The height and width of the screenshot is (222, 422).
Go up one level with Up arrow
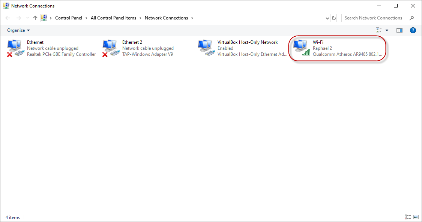[x=35, y=18]
